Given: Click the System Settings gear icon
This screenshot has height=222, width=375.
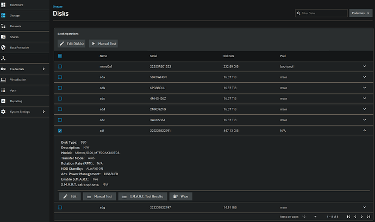Looking at the screenshot, I should point(3,112).
